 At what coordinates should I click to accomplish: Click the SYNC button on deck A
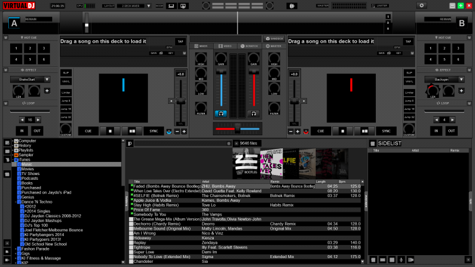(x=154, y=131)
